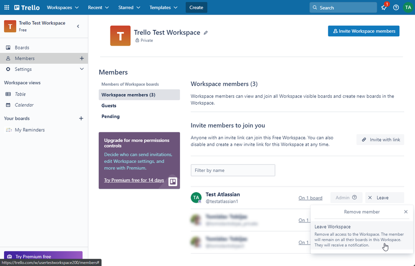Expand the Settings section in the sidebar
This screenshot has height=266, width=415.
pyautogui.click(x=81, y=69)
